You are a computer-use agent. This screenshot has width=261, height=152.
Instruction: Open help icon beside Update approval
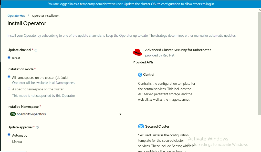click(x=37, y=127)
